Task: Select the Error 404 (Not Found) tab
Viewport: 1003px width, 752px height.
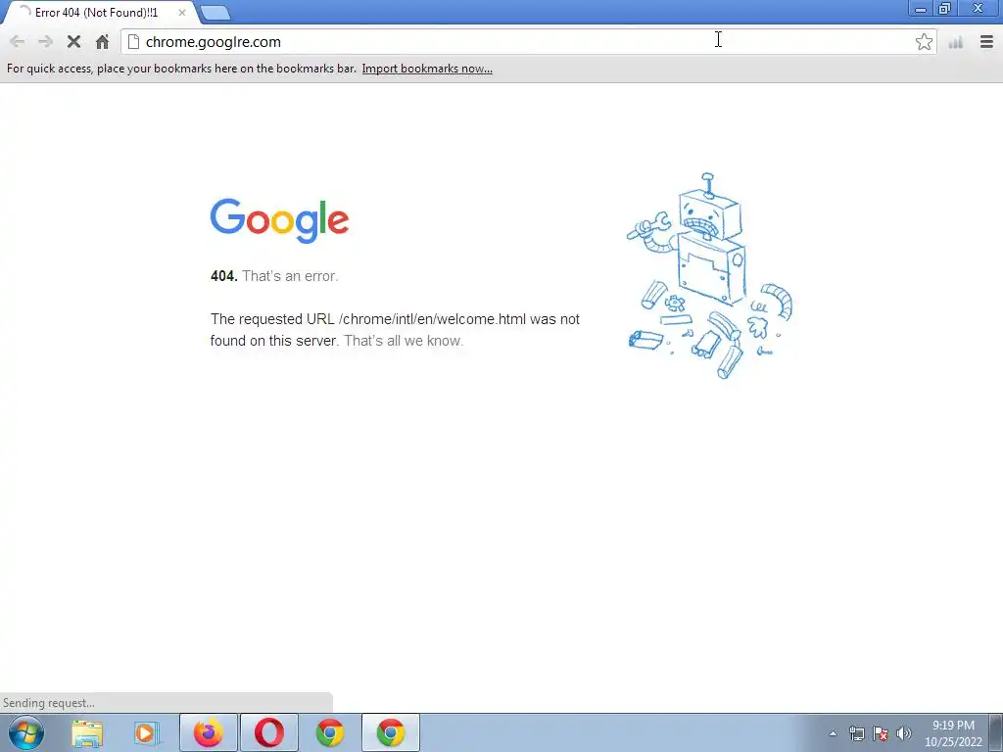Action: pyautogui.click(x=96, y=12)
